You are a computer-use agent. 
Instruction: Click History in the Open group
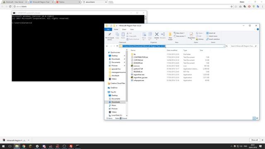(200, 39)
